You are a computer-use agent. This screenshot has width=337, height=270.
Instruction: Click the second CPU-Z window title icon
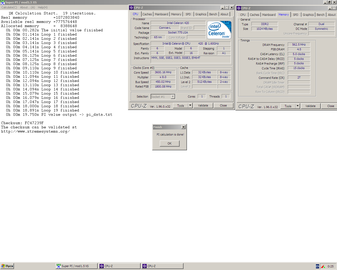click(x=239, y=8)
